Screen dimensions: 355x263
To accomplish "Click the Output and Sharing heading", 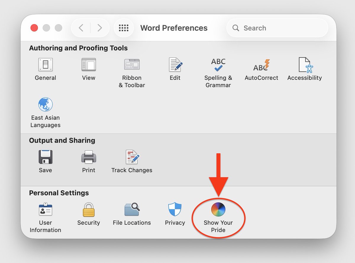I will tap(62, 140).
